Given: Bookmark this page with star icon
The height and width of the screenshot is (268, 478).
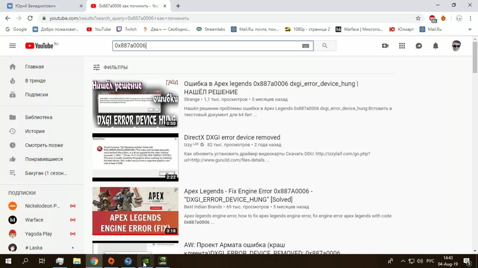Looking at the screenshot, I should [418, 18].
